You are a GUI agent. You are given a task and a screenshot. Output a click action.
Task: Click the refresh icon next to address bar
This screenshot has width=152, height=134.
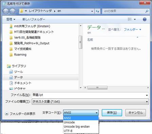coord(97,11)
